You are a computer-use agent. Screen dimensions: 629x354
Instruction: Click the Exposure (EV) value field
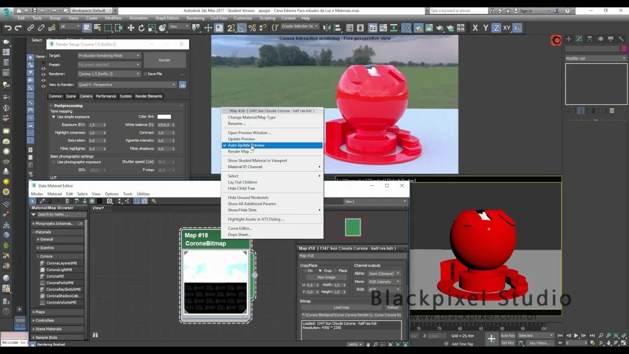[x=95, y=125]
